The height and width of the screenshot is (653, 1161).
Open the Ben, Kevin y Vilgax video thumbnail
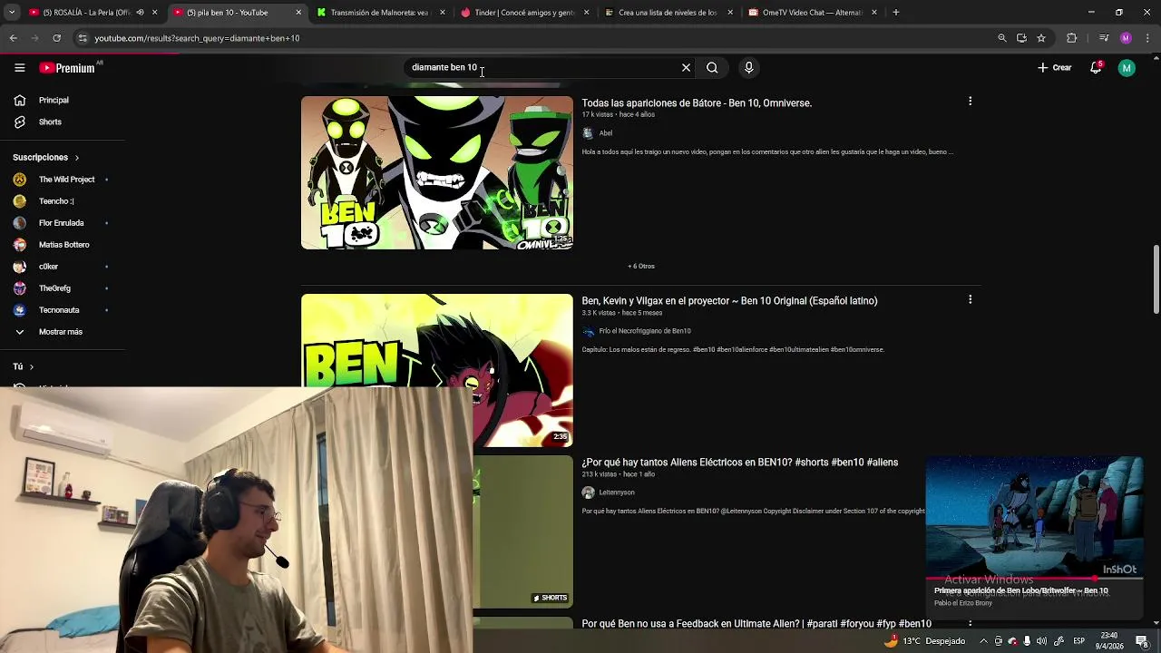click(x=437, y=370)
